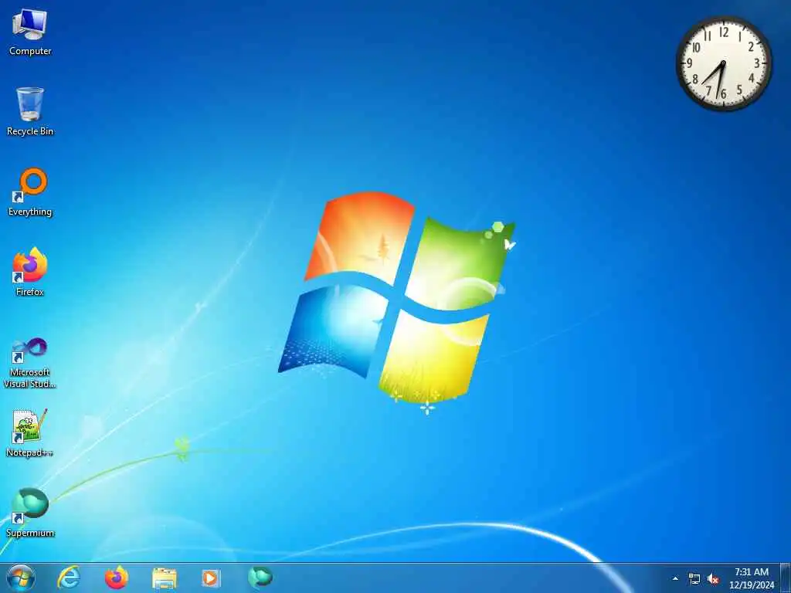This screenshot has width=791, height=593.
Task: Select the Recycle Bin desktop icon
Action: [30, 112]
